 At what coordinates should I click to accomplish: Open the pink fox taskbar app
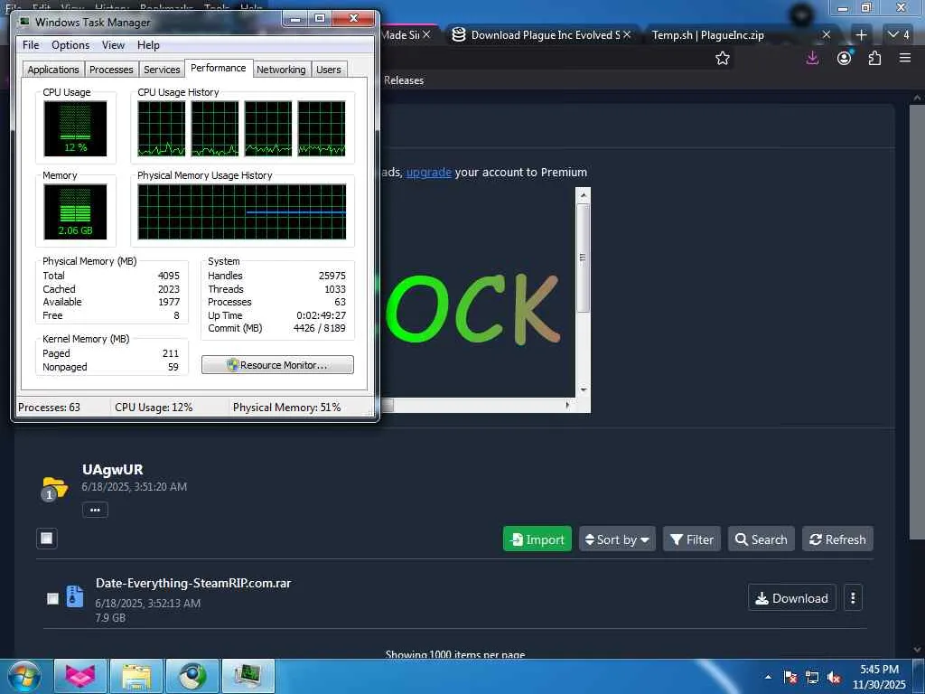[80, 676]
